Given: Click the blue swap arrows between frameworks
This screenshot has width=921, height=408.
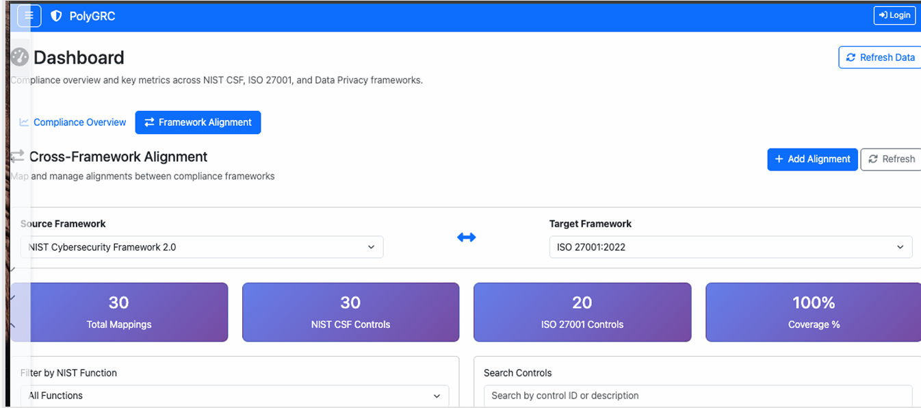Looking at the screenshot, I should pos(466,238).
